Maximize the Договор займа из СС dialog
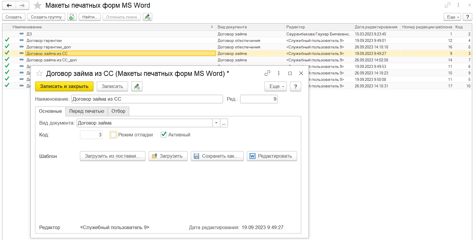This screenshot has width=474, height=240. (290, 73)
